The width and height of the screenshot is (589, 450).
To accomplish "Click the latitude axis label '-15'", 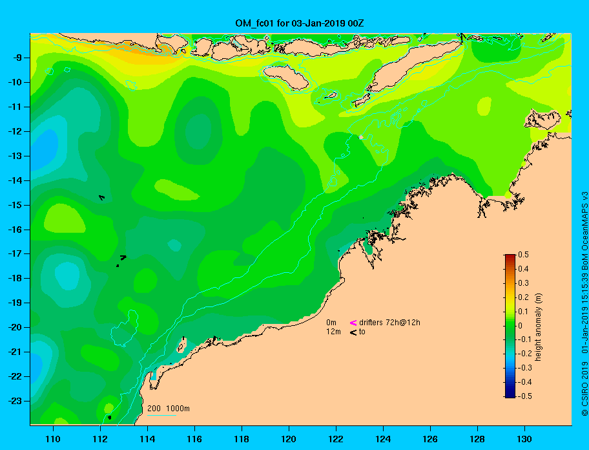I will coord(15,205).
